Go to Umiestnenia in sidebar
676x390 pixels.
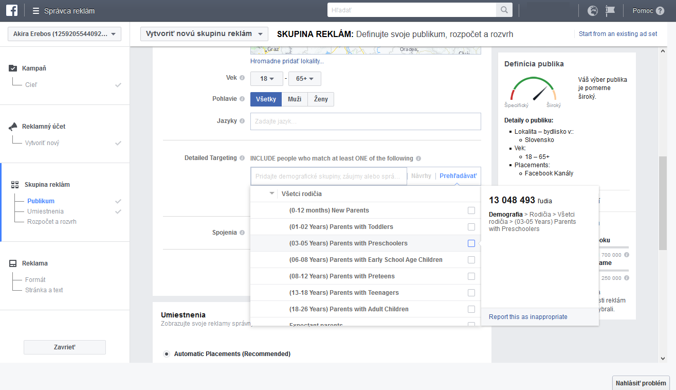pos(45,211)
